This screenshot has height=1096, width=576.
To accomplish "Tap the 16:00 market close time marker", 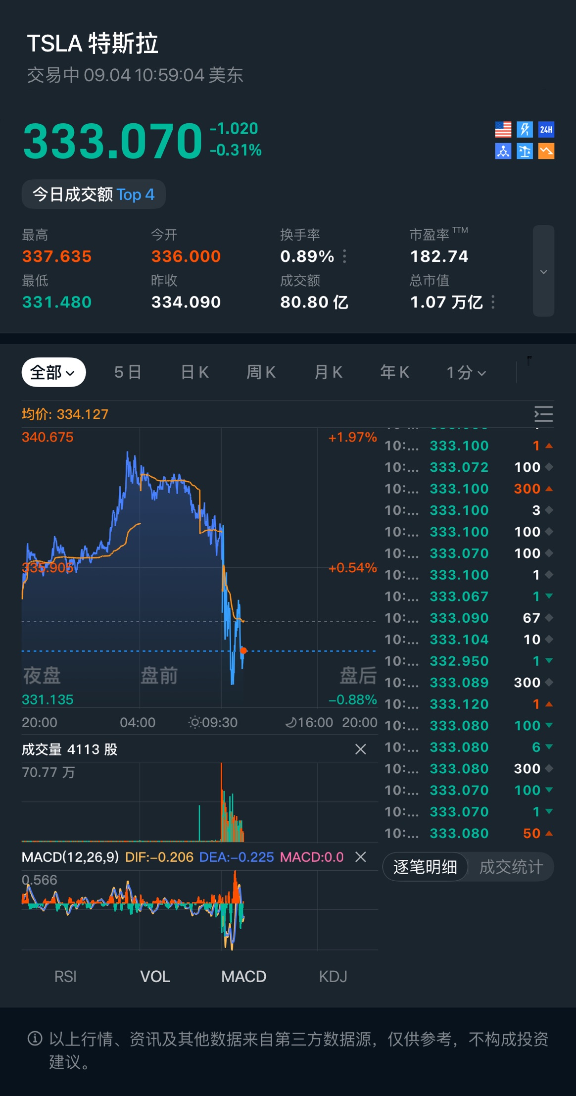I will click(x=309, y=722).
